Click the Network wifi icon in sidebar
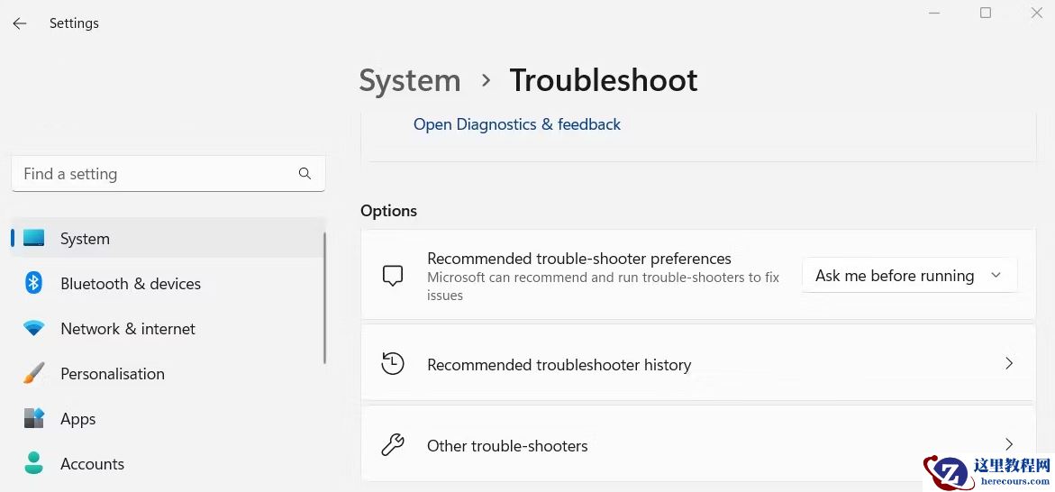Viewport: 1055px width, 492px height. click(34, 329)
